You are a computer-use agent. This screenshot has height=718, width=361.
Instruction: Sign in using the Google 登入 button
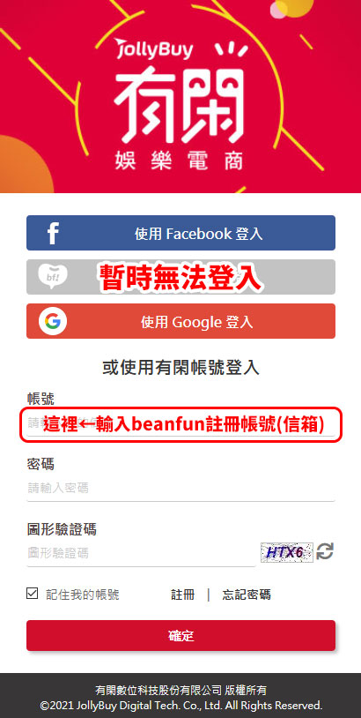(x=181, y=321)
